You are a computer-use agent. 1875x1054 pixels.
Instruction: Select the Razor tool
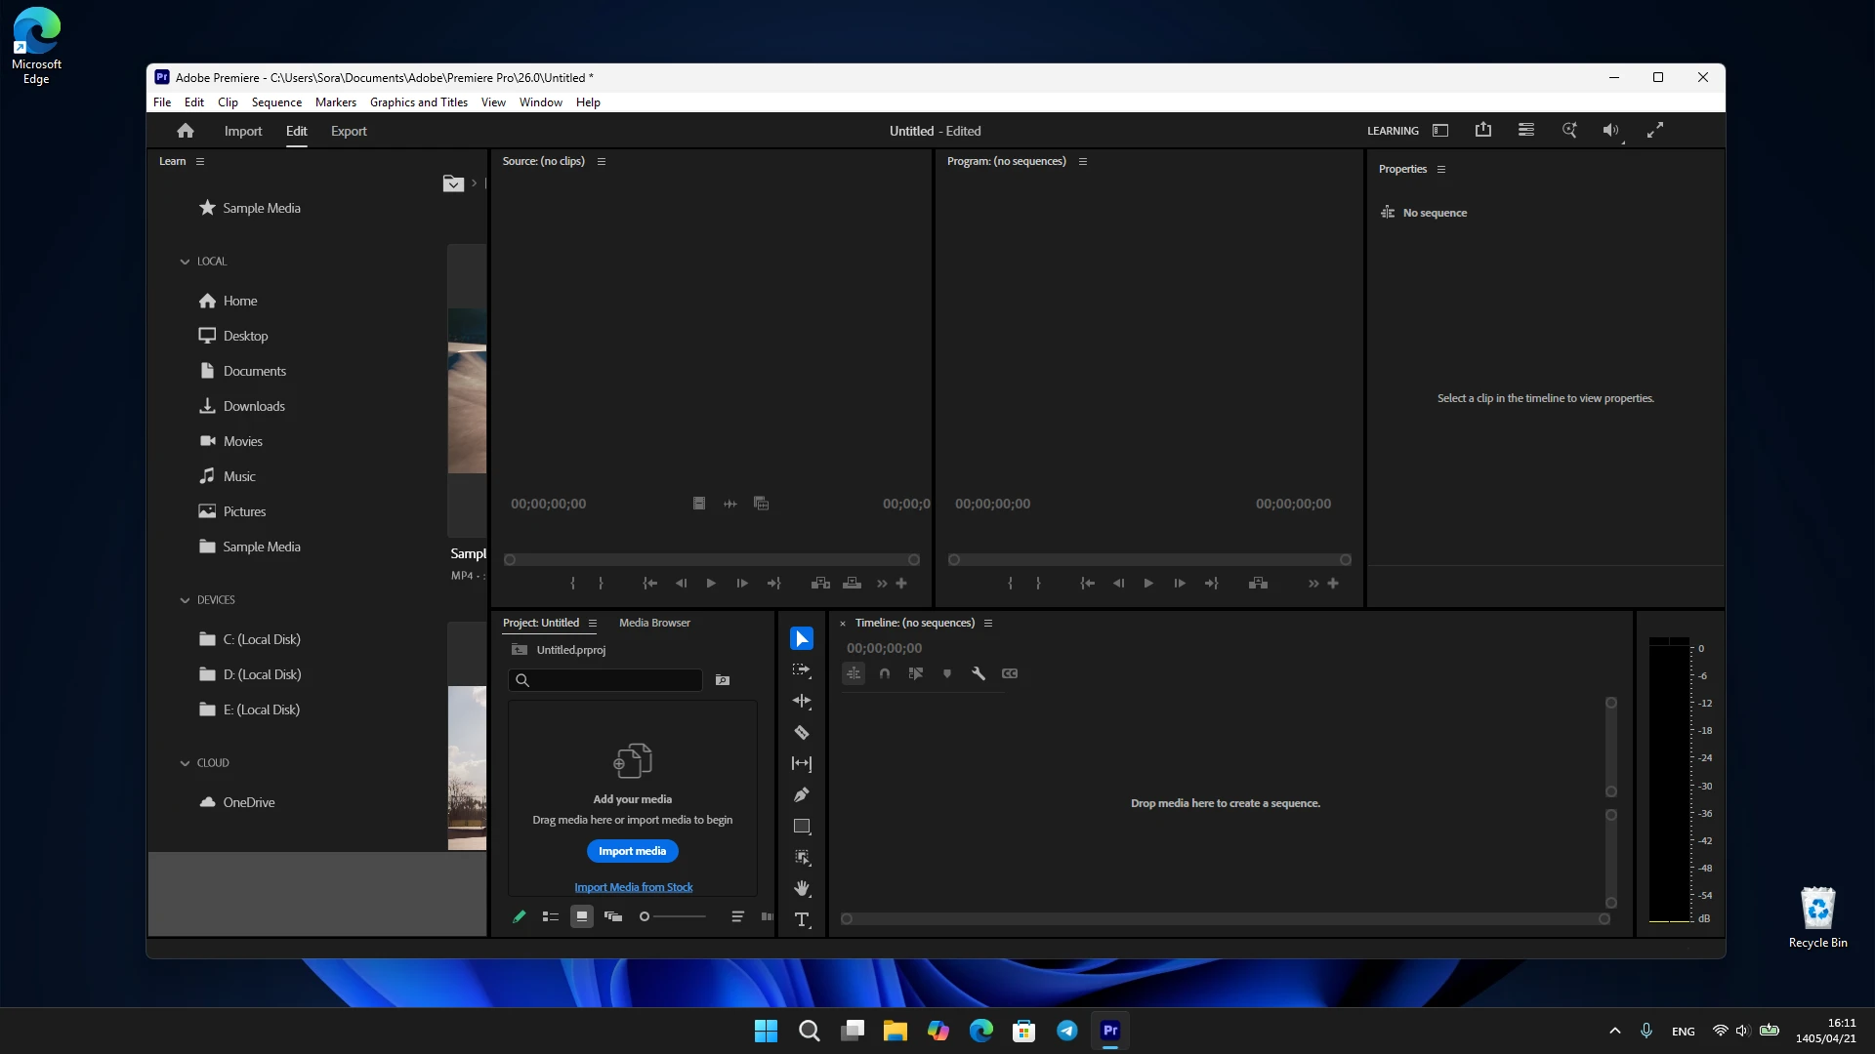pyautogui.click(x=802, y=733)
